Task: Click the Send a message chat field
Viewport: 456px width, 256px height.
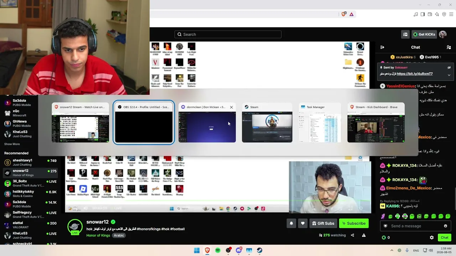Action: (415, 226)
